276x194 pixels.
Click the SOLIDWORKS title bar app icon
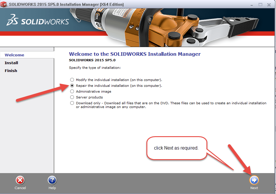[3, 4]
